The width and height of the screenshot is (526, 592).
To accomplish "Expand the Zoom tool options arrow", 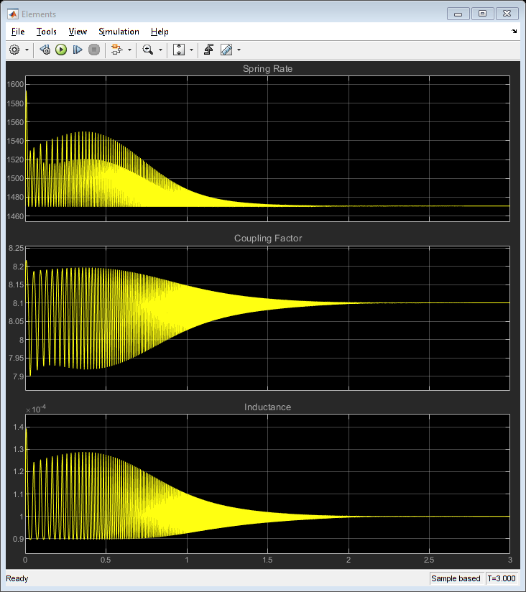I will (160, 50).
